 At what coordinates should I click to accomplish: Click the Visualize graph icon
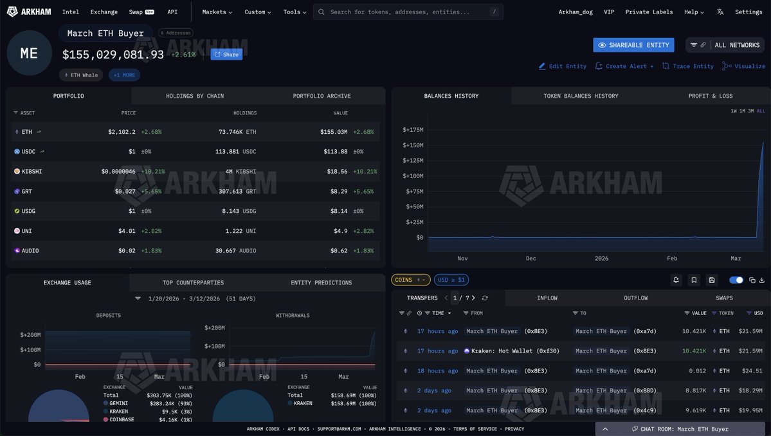pos(726,66)
